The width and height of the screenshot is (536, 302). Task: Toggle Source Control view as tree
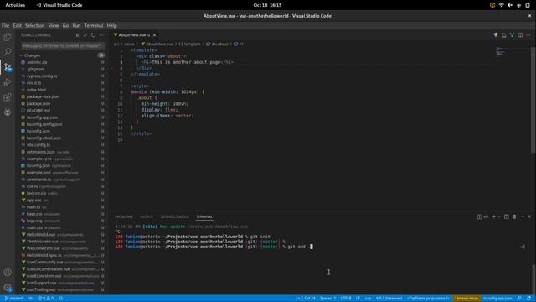[77, 35]
